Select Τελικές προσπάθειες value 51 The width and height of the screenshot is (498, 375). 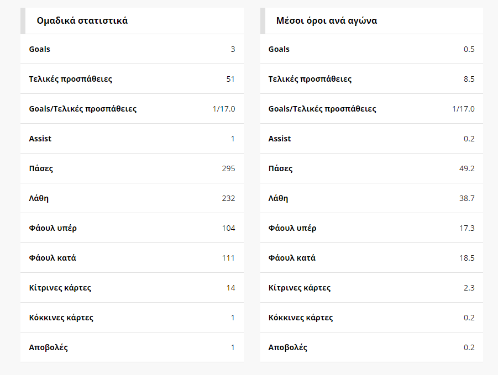click(230, 79)
